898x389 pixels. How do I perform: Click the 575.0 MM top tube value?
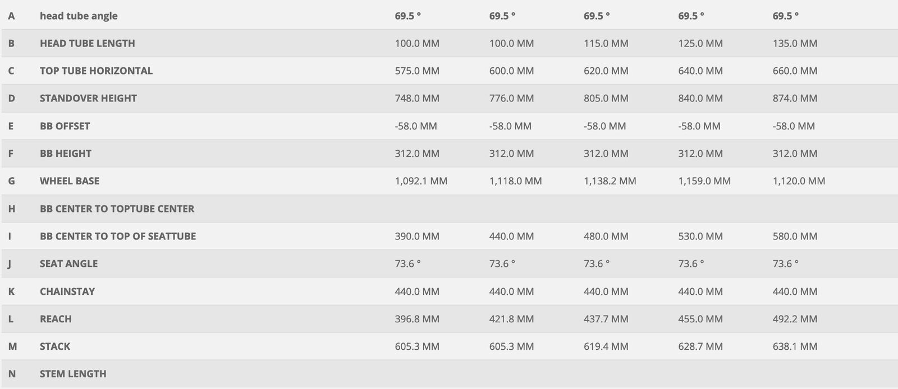pyautogui.click(x=417, y=71)
